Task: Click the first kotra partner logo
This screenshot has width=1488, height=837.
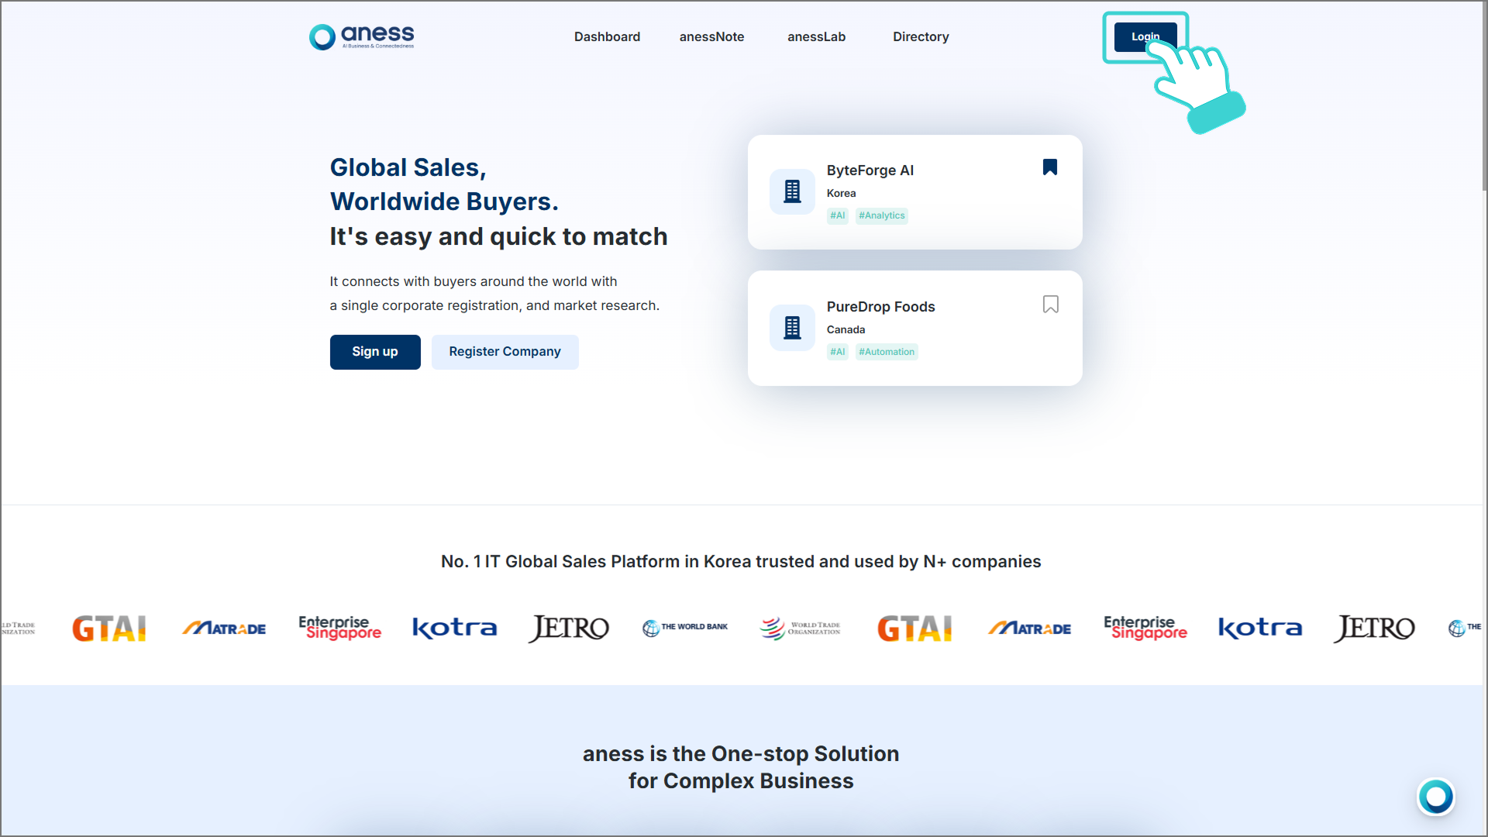Action: pyautogui.click(x=454, y=628)
